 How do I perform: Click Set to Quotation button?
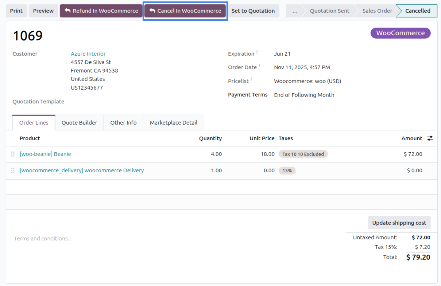point(253,11)
